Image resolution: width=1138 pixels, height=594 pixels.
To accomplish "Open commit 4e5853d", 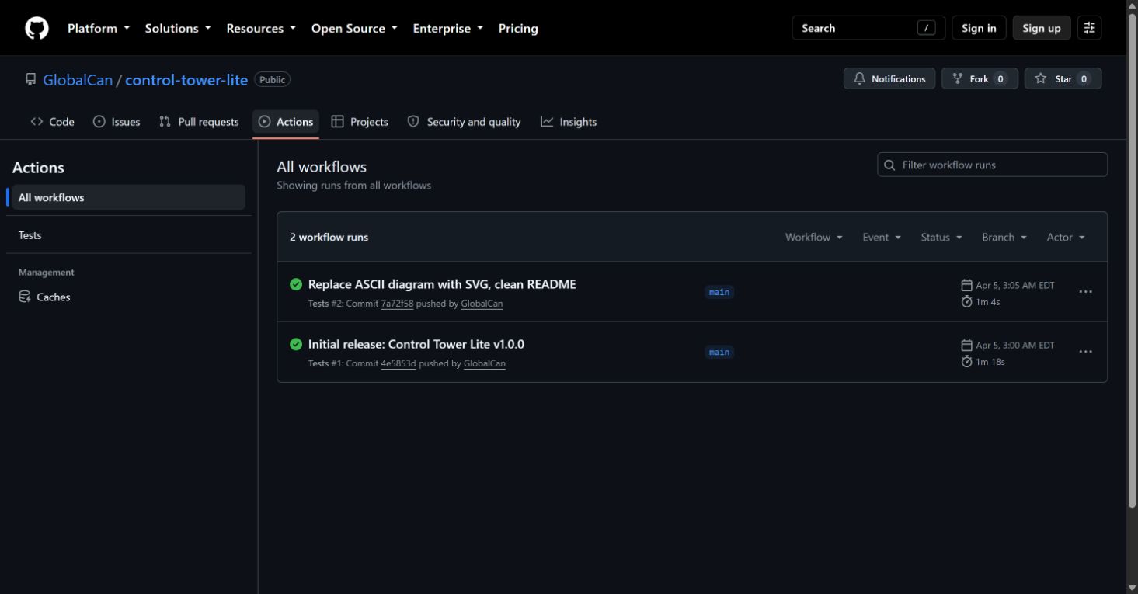I will 398,363.
